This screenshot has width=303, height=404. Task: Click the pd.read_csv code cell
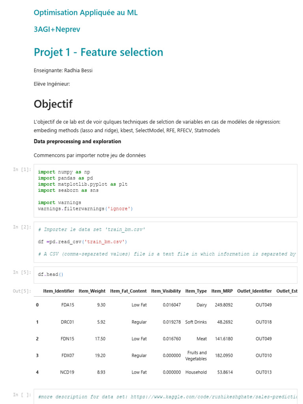click(x=165, y=242)
